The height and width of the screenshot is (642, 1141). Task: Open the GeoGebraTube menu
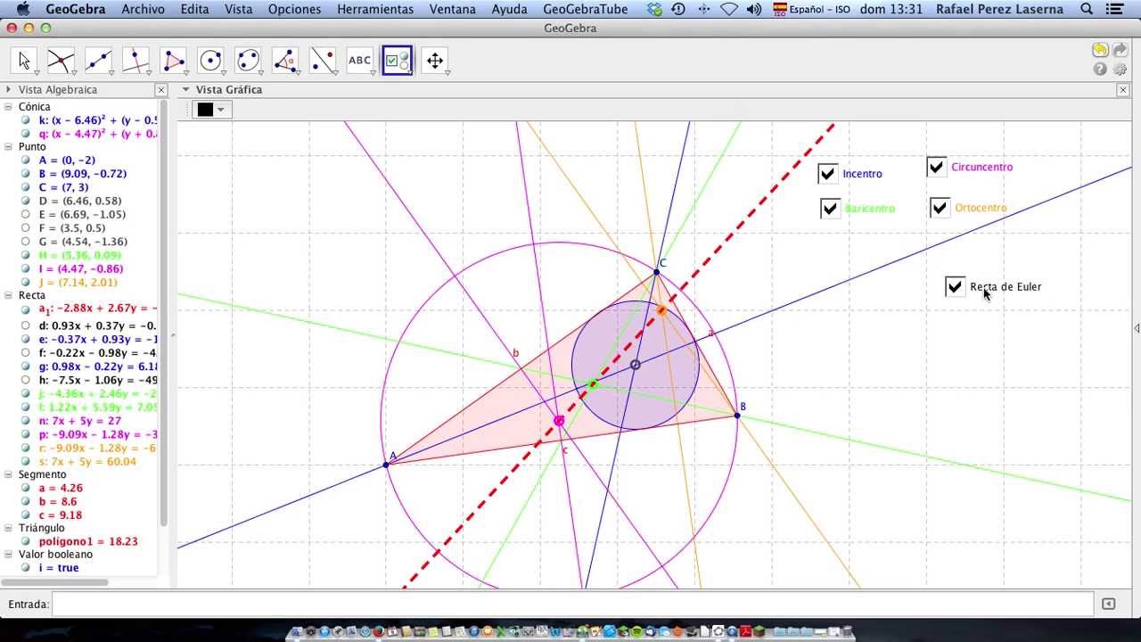click(x=586, y=9)
